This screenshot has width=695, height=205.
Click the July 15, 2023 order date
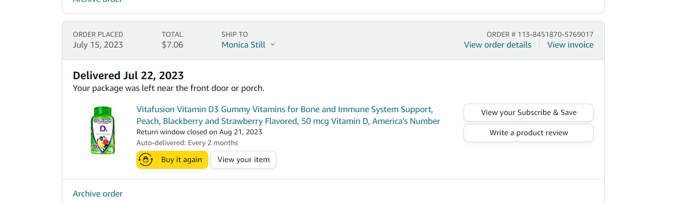[x=98, y=45]
